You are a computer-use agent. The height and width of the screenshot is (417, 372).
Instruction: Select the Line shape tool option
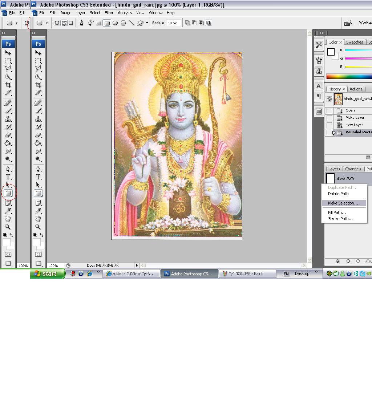(132, 23)
